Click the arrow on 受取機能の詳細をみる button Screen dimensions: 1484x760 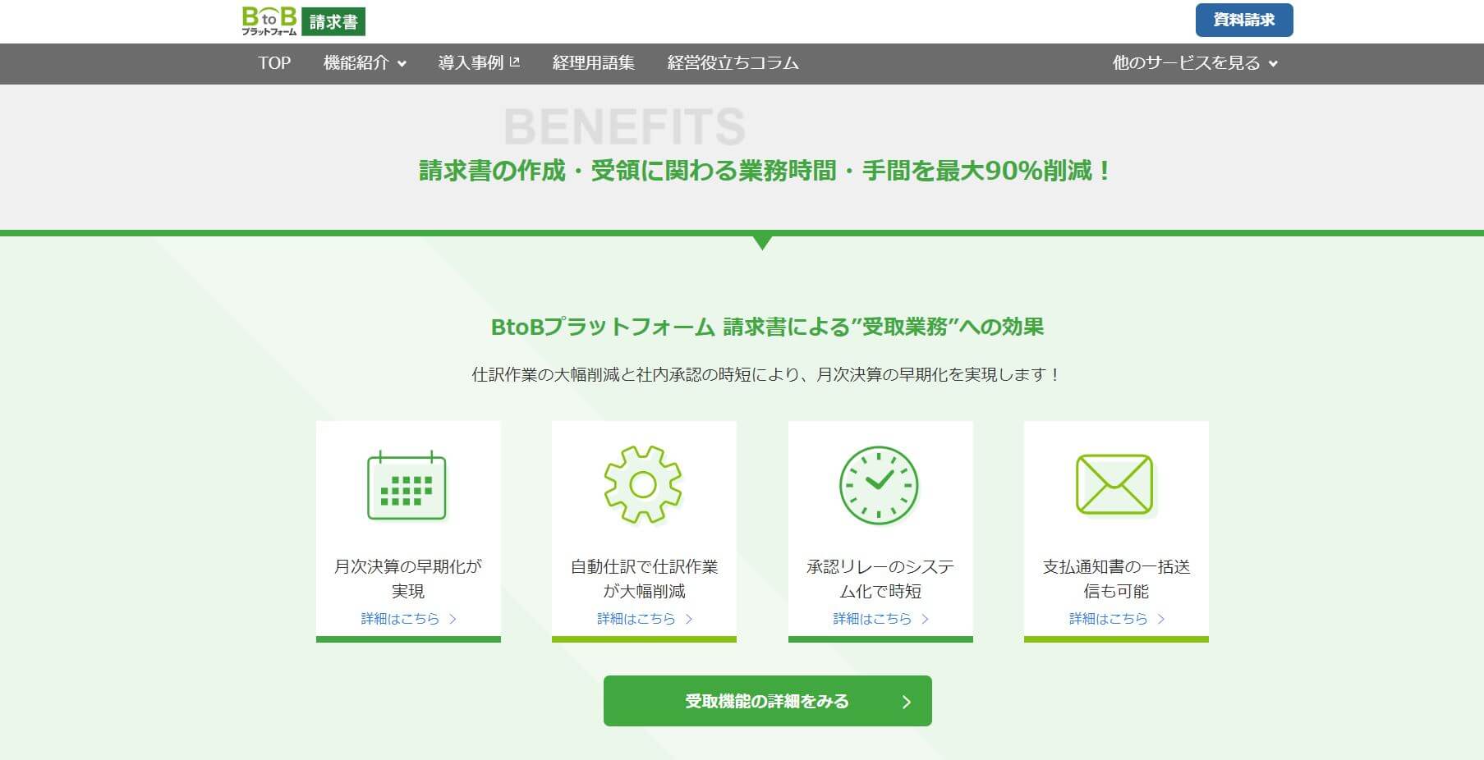[x=907, y=702]
